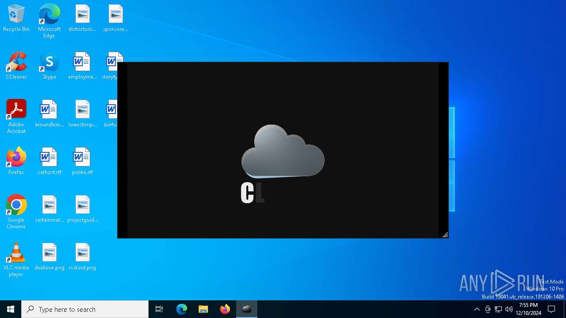Select deallove.png image file
This screenshot has height=318, width=566.
coord(49,257)
